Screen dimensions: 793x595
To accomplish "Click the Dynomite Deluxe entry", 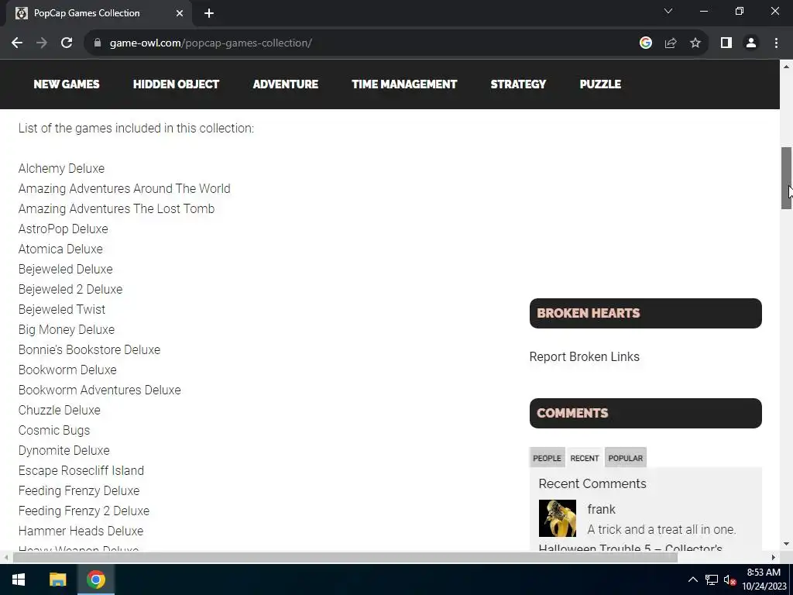I will click(x=64, y=450).
